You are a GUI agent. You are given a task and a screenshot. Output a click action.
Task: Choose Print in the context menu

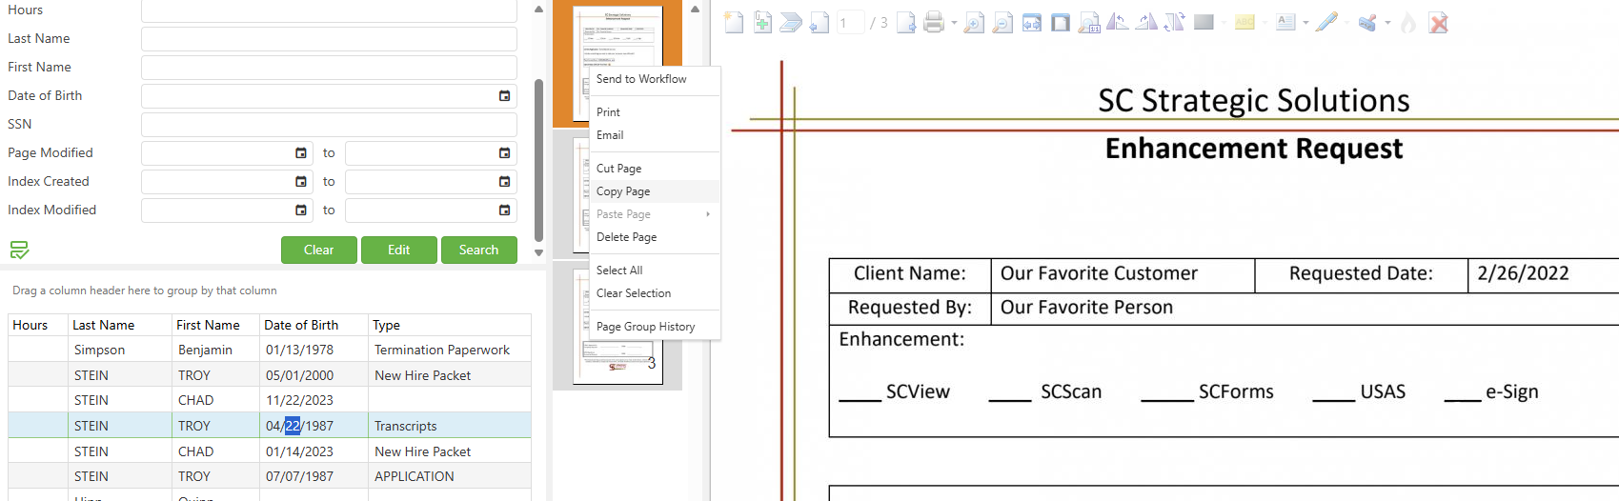[x=608, y=112]
